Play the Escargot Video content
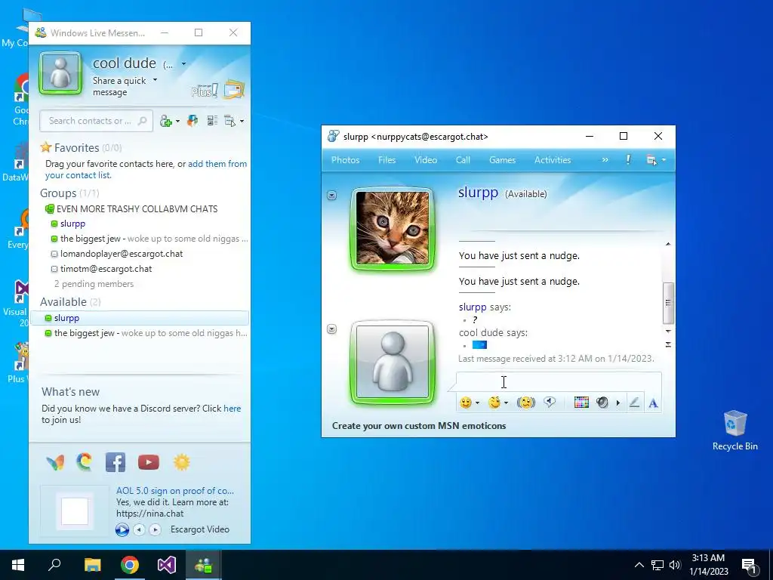This screenshot has height=580, width=773. (122, 529)
